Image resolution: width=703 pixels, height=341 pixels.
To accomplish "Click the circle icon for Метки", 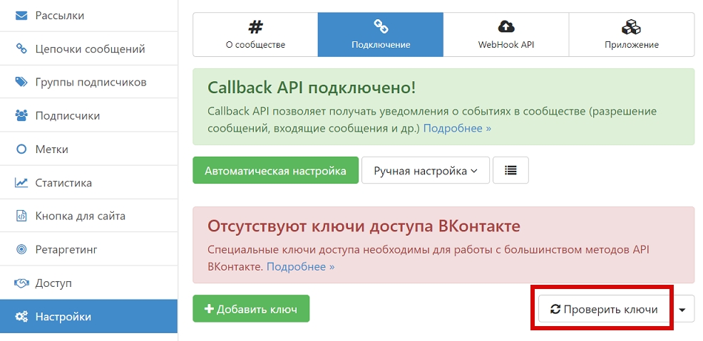I will 21,149.
